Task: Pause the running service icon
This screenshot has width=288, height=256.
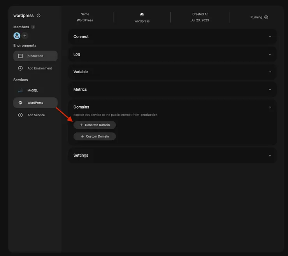Action: (x=266, y=17)
